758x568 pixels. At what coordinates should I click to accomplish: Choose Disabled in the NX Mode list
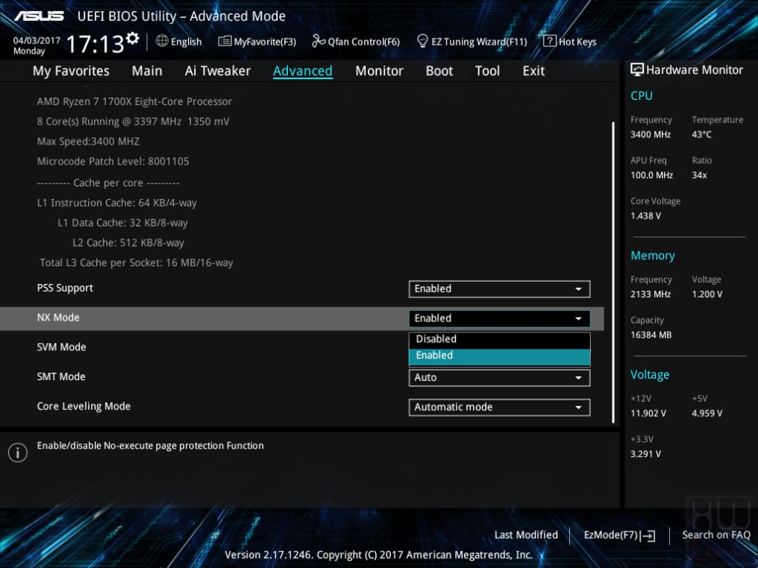tap(499, 339)
